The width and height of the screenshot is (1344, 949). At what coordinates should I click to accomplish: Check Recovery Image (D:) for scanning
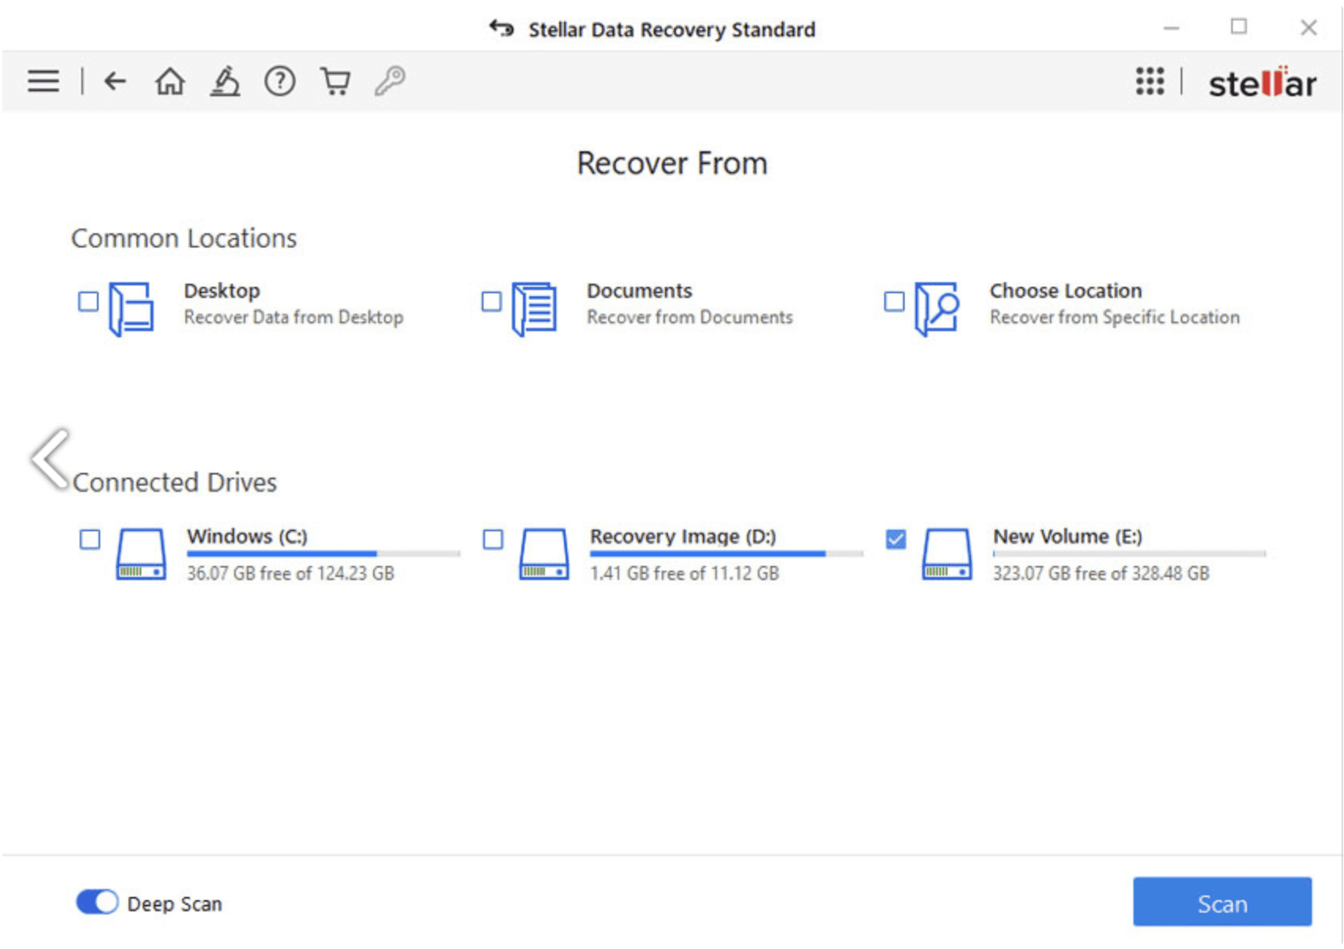point(493,539)
